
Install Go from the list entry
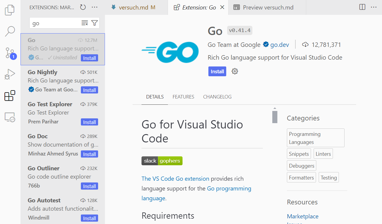coord(89,58)
